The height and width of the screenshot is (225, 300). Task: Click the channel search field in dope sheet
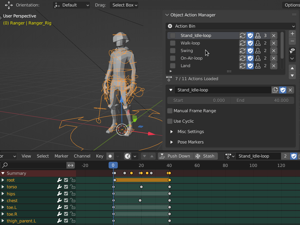click(33, 165)
